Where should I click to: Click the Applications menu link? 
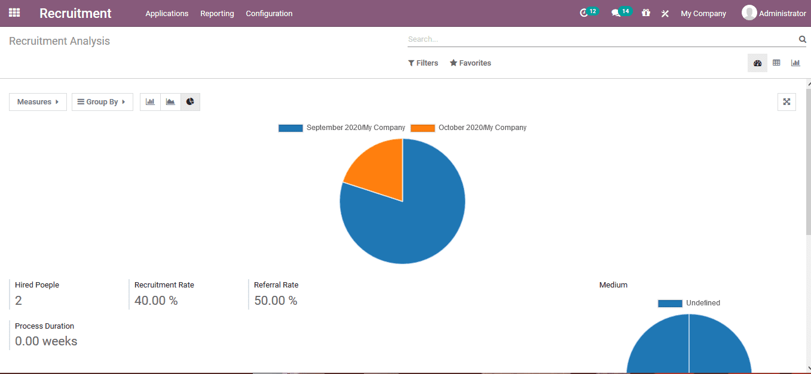pyautogui.click(x=167, y=13)
